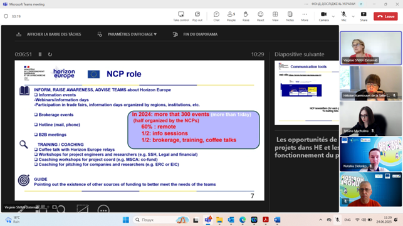This screenshot has width=403, height=226.
Task: Open the meeting Chat panel
Action: click(x=216, y=16)
